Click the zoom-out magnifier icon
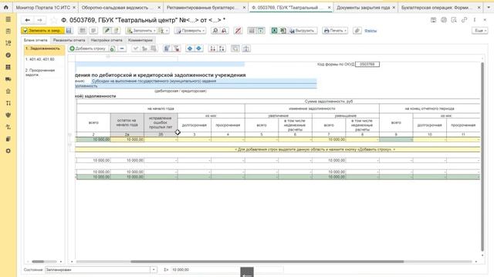This screenshot has height=277, width=494. 224,31
